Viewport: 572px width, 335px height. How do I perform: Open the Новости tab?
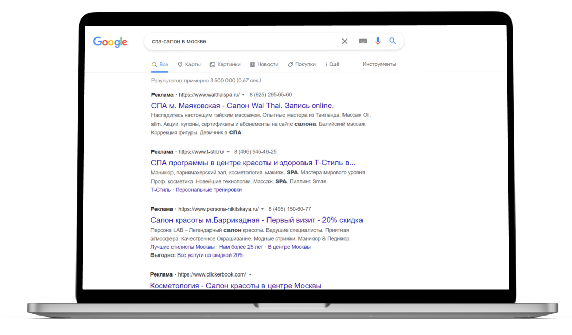pos(264,64)
